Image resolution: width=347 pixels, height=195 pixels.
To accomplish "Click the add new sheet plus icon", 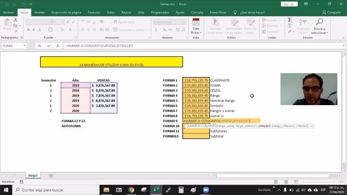I will click(51, 175).
